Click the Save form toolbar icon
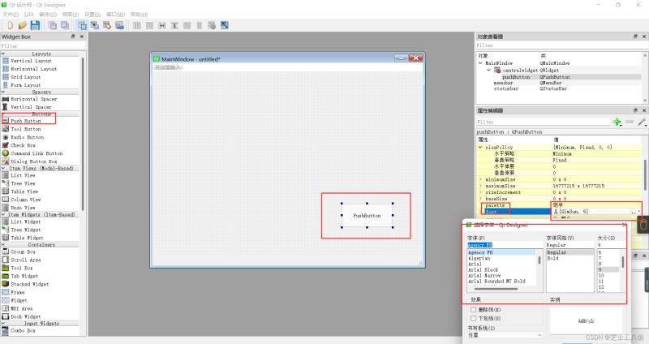This screenshot has width=649, height=344. (x=35, y=25)
